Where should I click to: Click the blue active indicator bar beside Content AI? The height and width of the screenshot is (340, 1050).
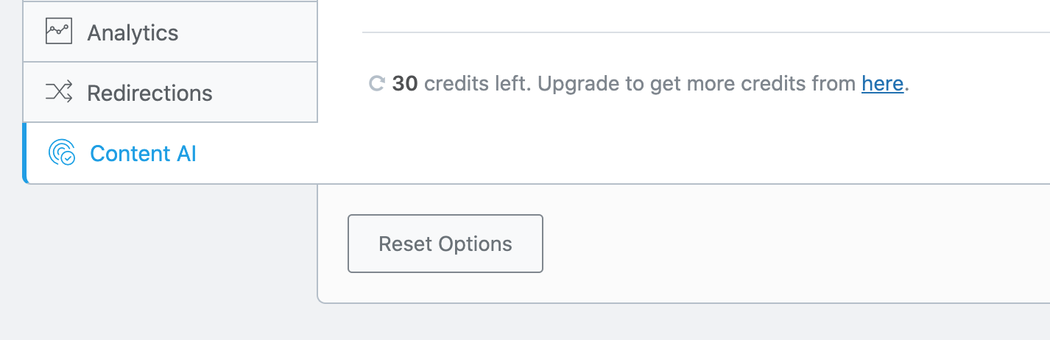(x=25, y=153)
